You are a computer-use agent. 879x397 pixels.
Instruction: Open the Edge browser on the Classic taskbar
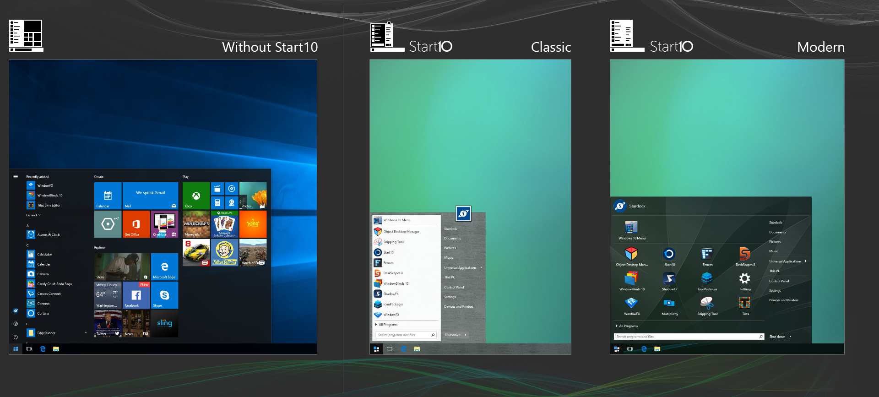(x=404, y=349)
